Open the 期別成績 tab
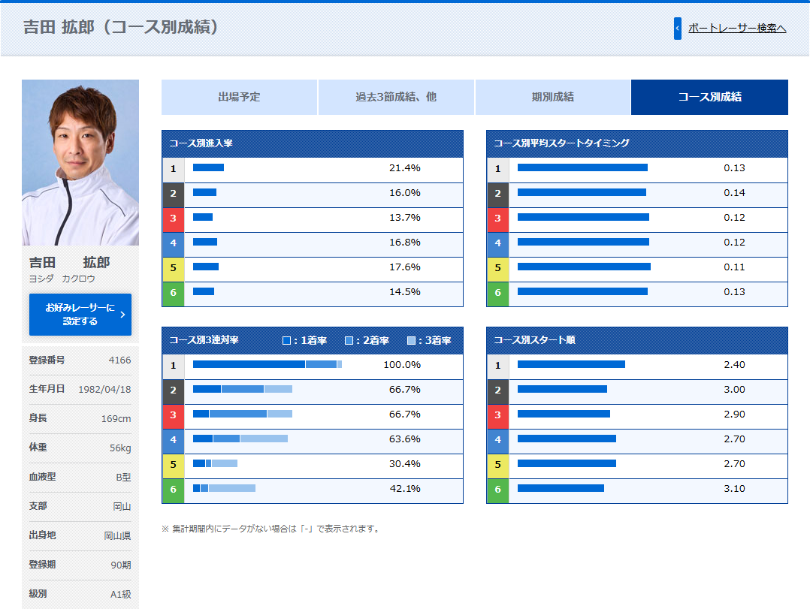Viewport: 810px width, 609px height. tap(553, 97)
